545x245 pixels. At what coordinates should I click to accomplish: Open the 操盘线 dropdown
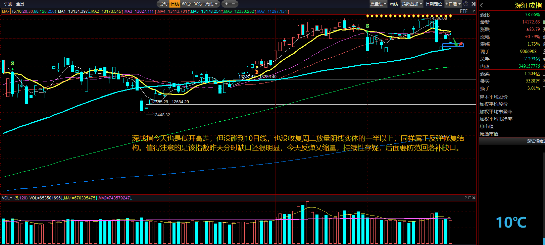(378, 4)
